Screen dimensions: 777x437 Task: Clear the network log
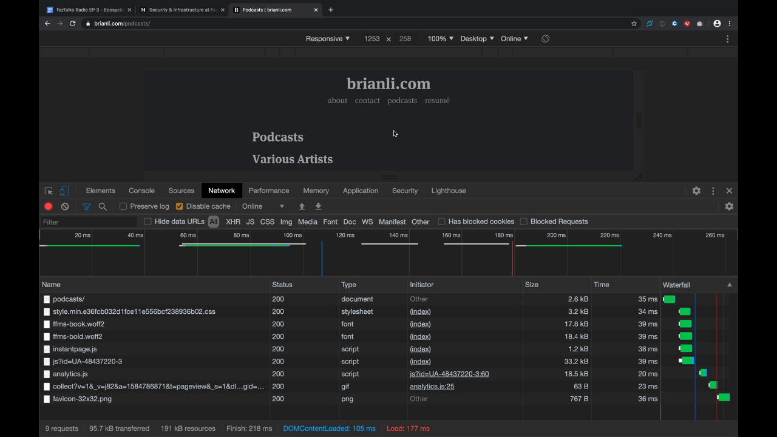[65, 206]
